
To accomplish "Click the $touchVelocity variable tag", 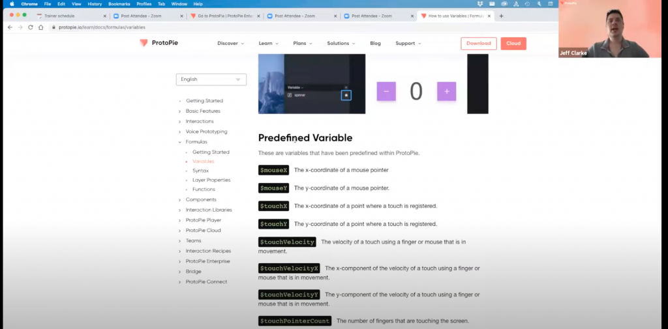I will (x=287, y=242).
